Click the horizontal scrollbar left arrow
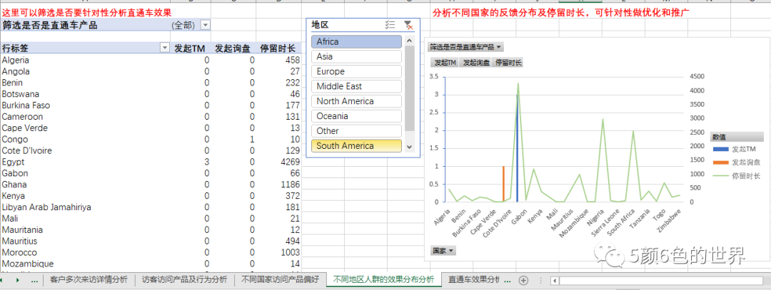The height and width of the screenshot is (290, 771). click(554, 280)
